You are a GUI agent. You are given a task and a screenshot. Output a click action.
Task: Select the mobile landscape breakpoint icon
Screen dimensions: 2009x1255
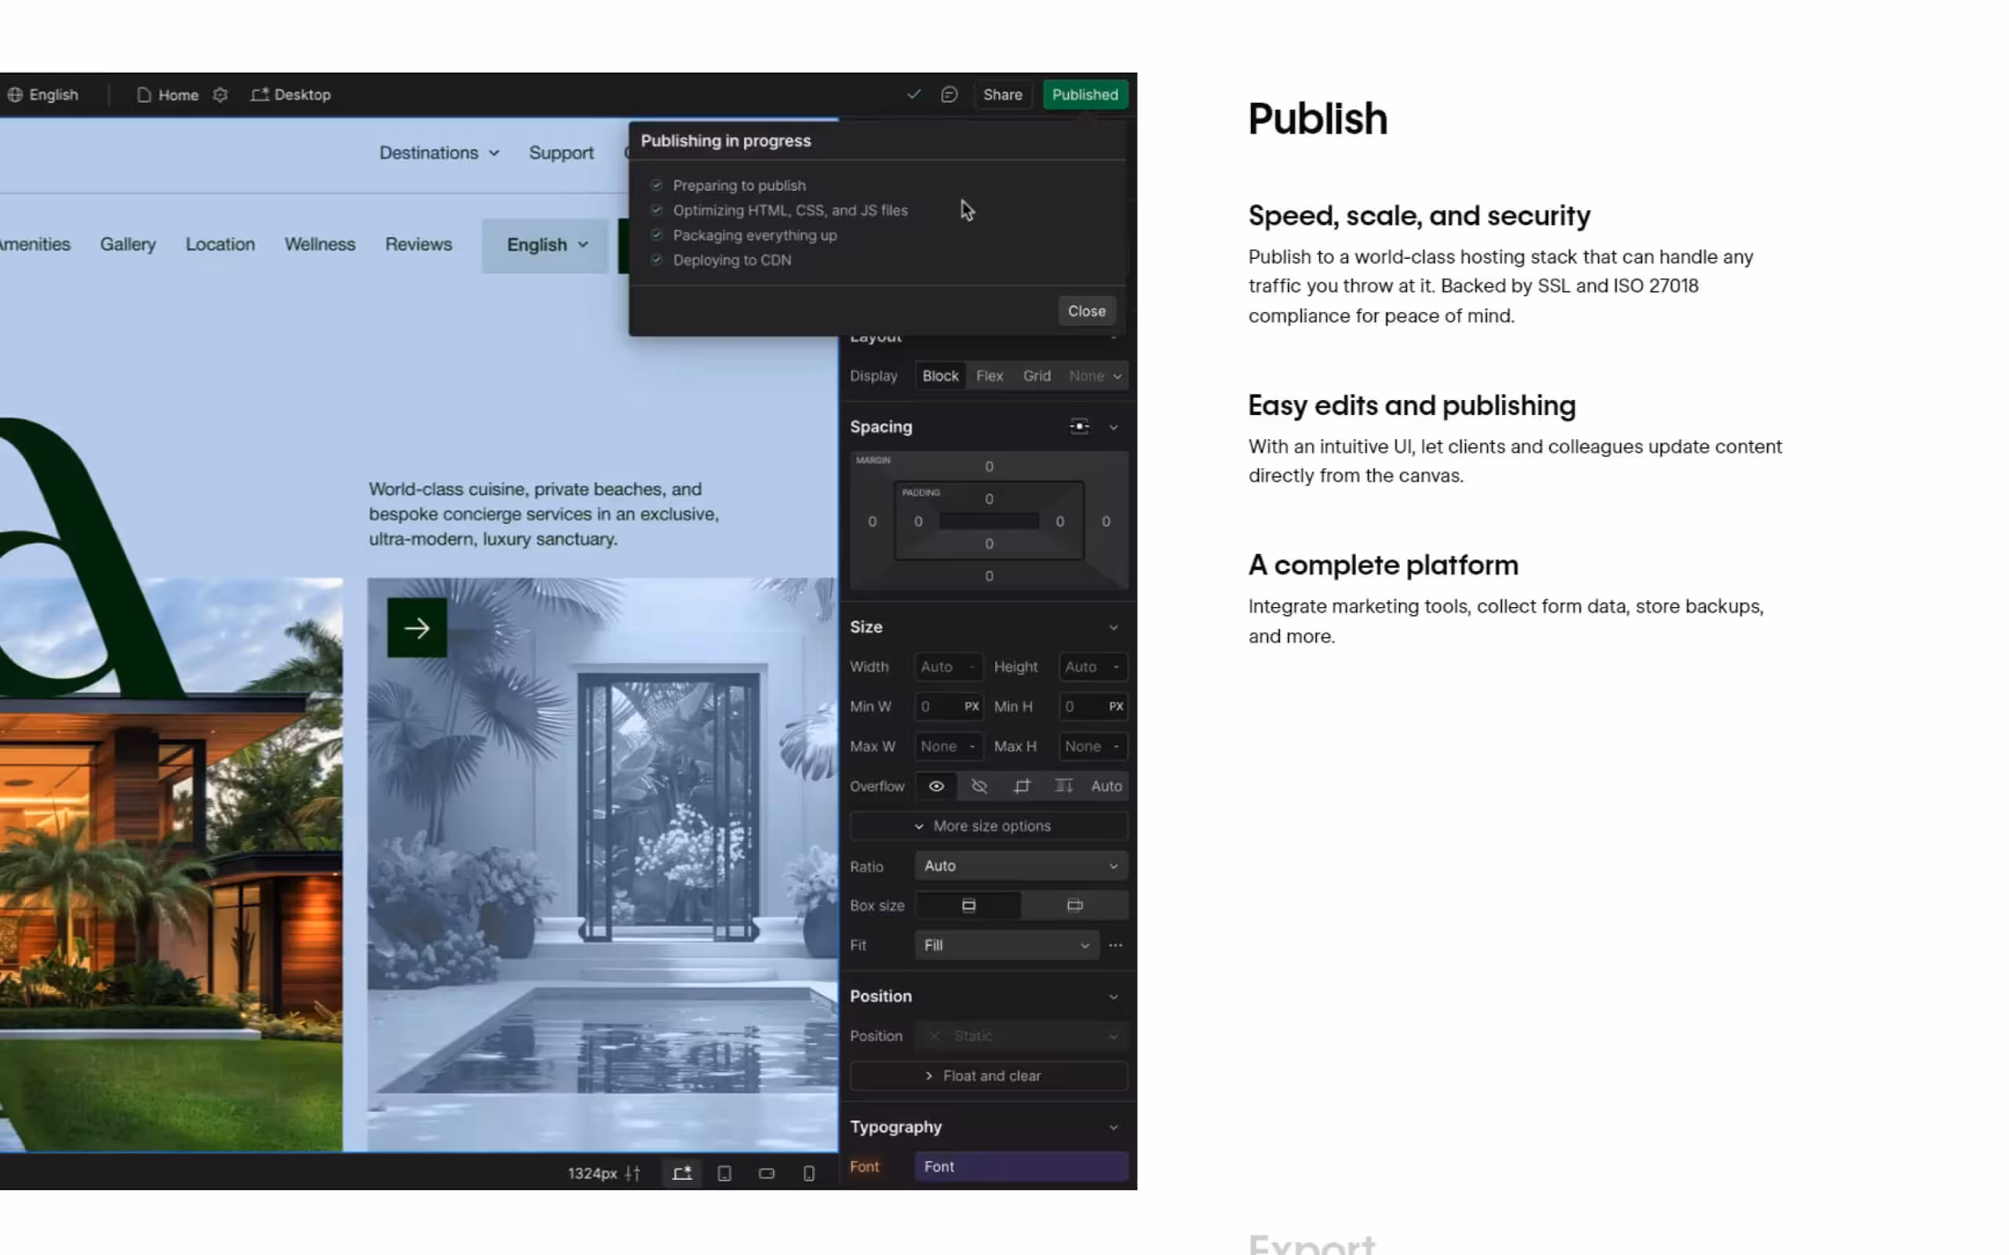tap(766, 1173)
